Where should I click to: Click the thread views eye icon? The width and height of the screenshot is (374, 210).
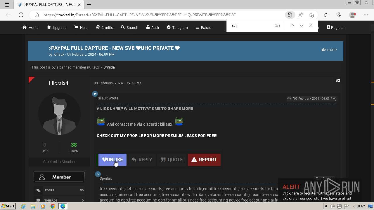coord(323,50)
